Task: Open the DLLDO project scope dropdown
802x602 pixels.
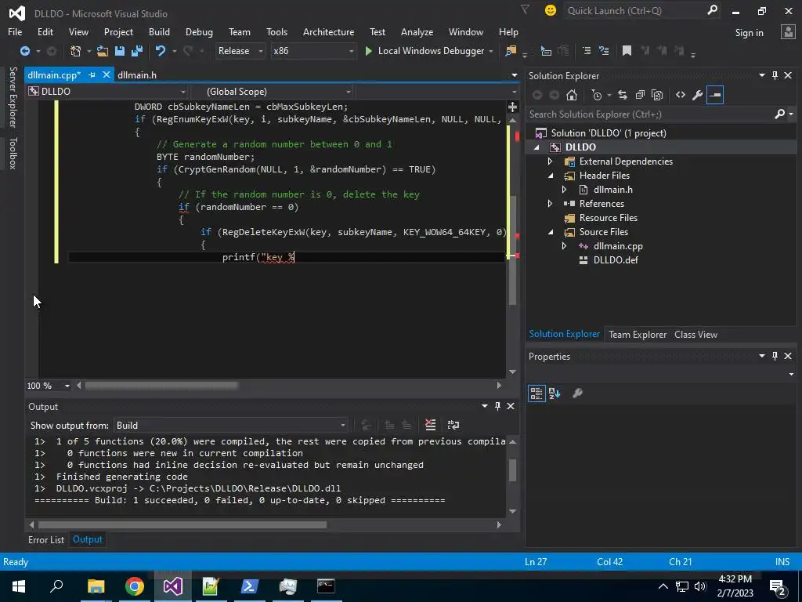Action: click(x=182, y=92)
